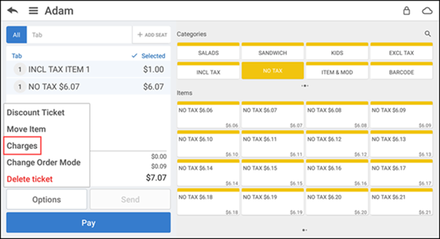Click the quantity badge for NO TAX $6.07 line
The height and width of the screenshot is (239, 440).
pyautogui.click(x=20, y=87)
